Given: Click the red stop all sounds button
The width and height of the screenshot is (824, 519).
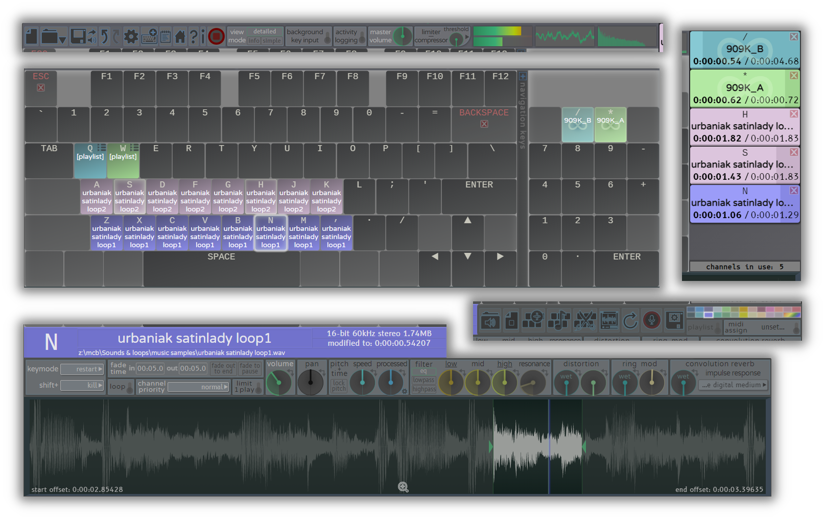Looking at the screenshot, I should 216,36.
